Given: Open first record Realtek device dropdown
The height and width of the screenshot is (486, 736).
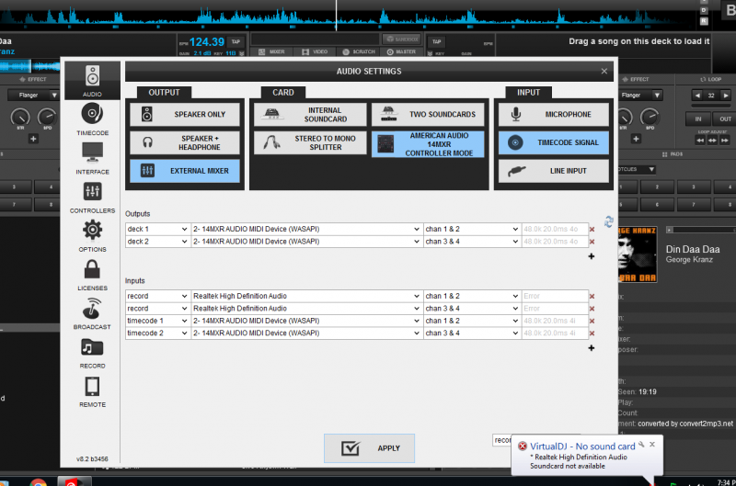Looking at the screenshot, I should pos(306,296).
